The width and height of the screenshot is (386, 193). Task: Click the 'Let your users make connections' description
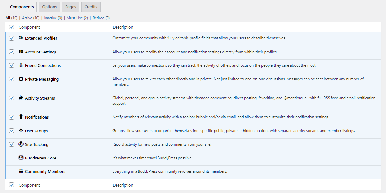pos(214,65)
